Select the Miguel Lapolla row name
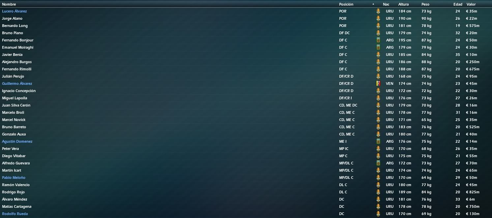 click(x=14, y=98)
